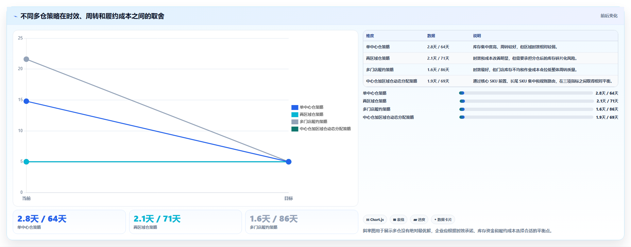Click the small icon before the panel title

coord(15,16)
